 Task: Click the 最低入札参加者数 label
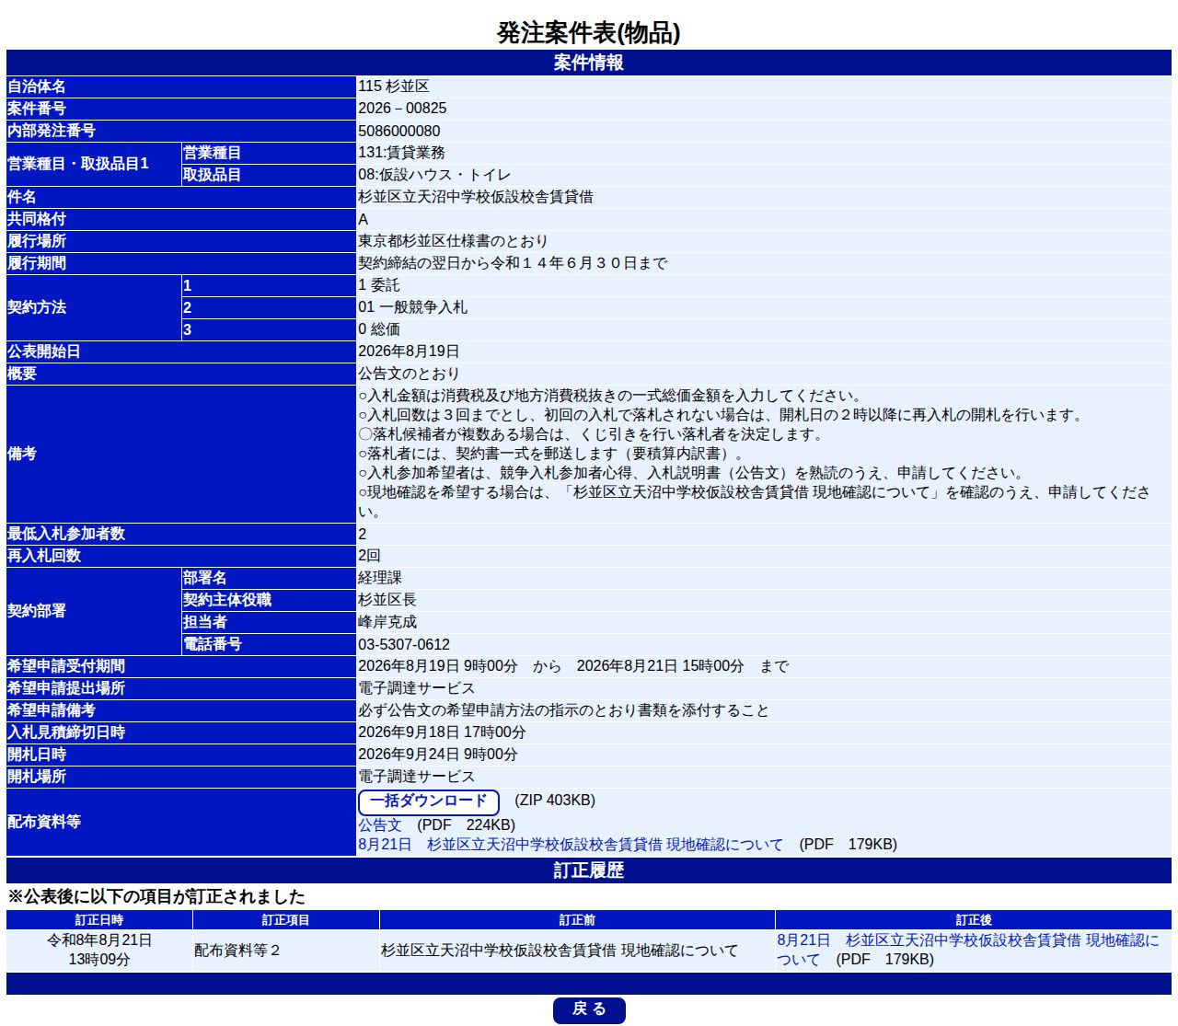66,534
